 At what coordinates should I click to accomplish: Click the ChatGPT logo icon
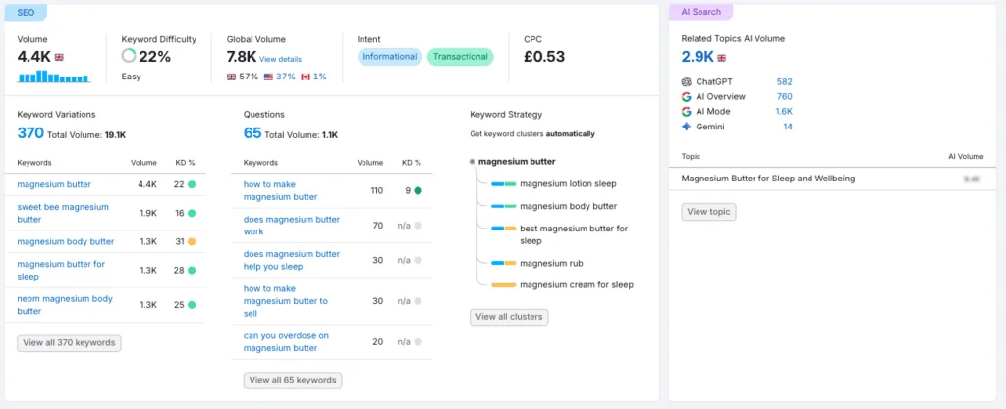[x=687, y=82]
